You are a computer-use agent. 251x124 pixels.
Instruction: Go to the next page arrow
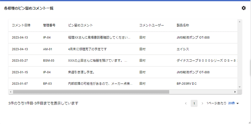point(202,103)
